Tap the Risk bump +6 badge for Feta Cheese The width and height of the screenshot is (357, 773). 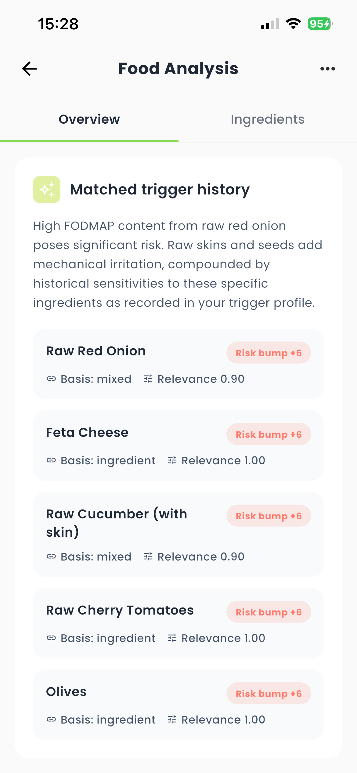point(269,434)
